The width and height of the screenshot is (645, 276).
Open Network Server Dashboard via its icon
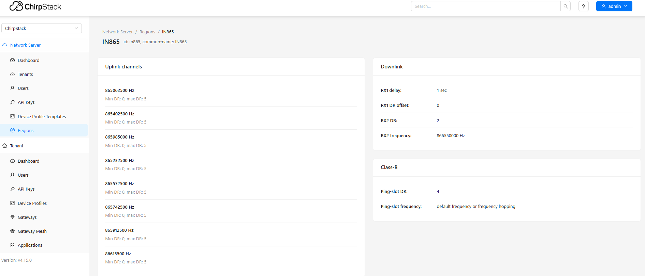tap(13, 60)
